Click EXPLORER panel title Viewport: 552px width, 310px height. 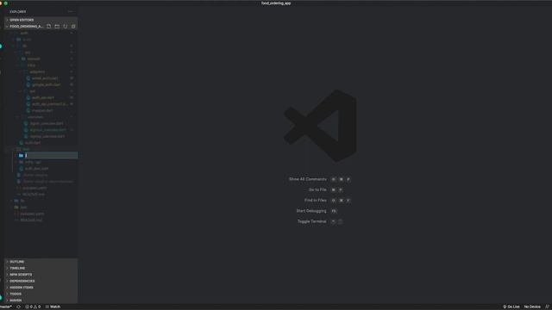17,11
